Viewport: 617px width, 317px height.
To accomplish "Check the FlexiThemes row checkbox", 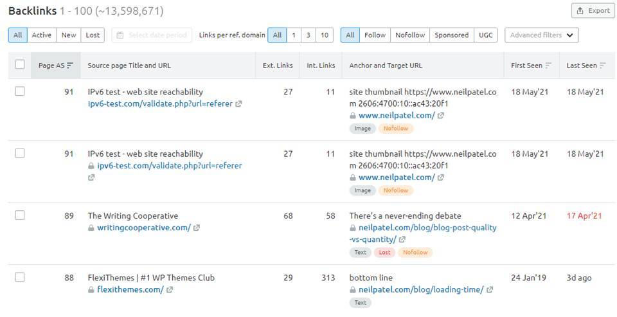I will (x=20, y=277).
